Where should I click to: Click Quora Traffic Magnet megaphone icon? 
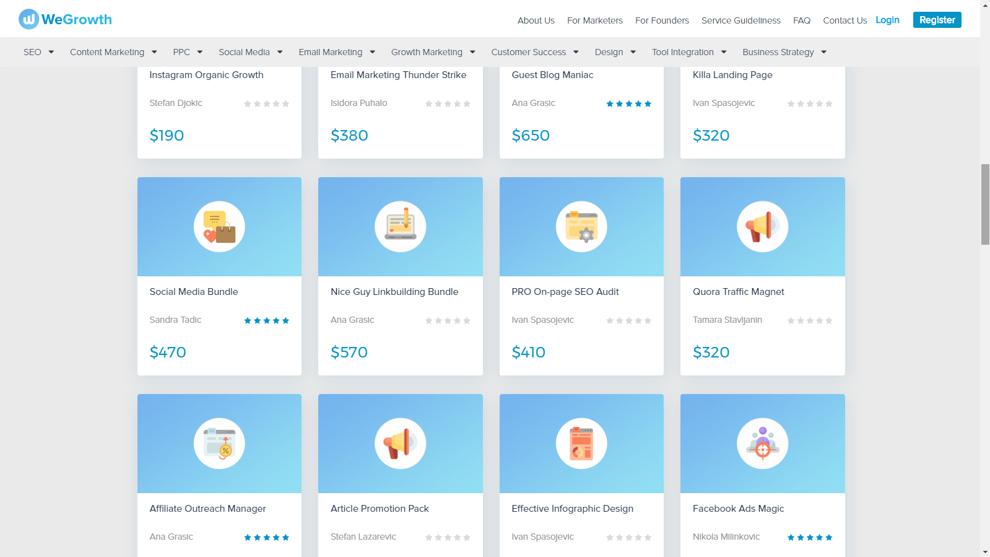[x=763, y=227]
